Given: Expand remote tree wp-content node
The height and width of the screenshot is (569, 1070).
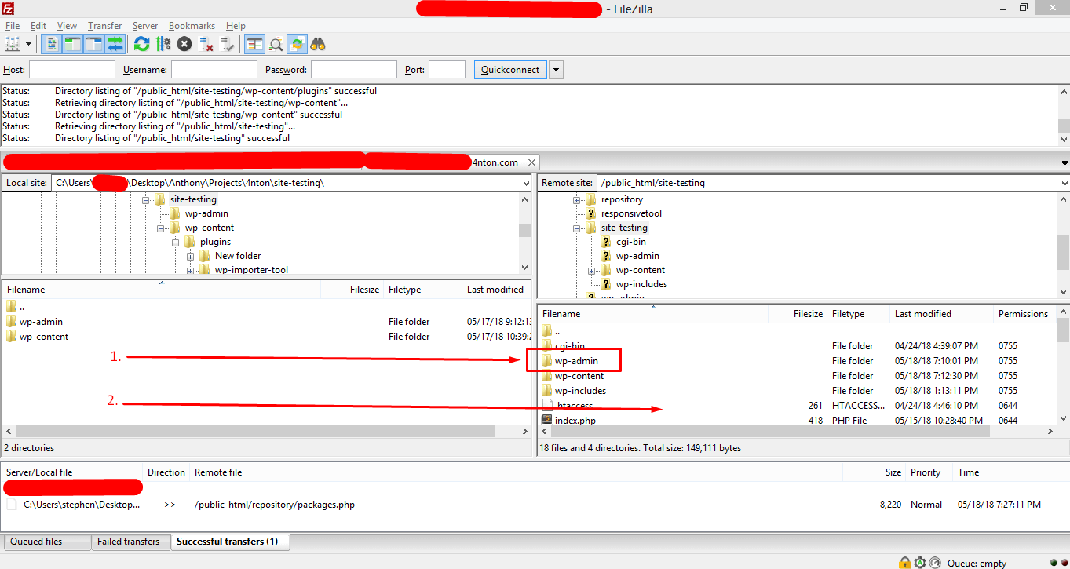Looking at the screenshot, I should point(592,270).
